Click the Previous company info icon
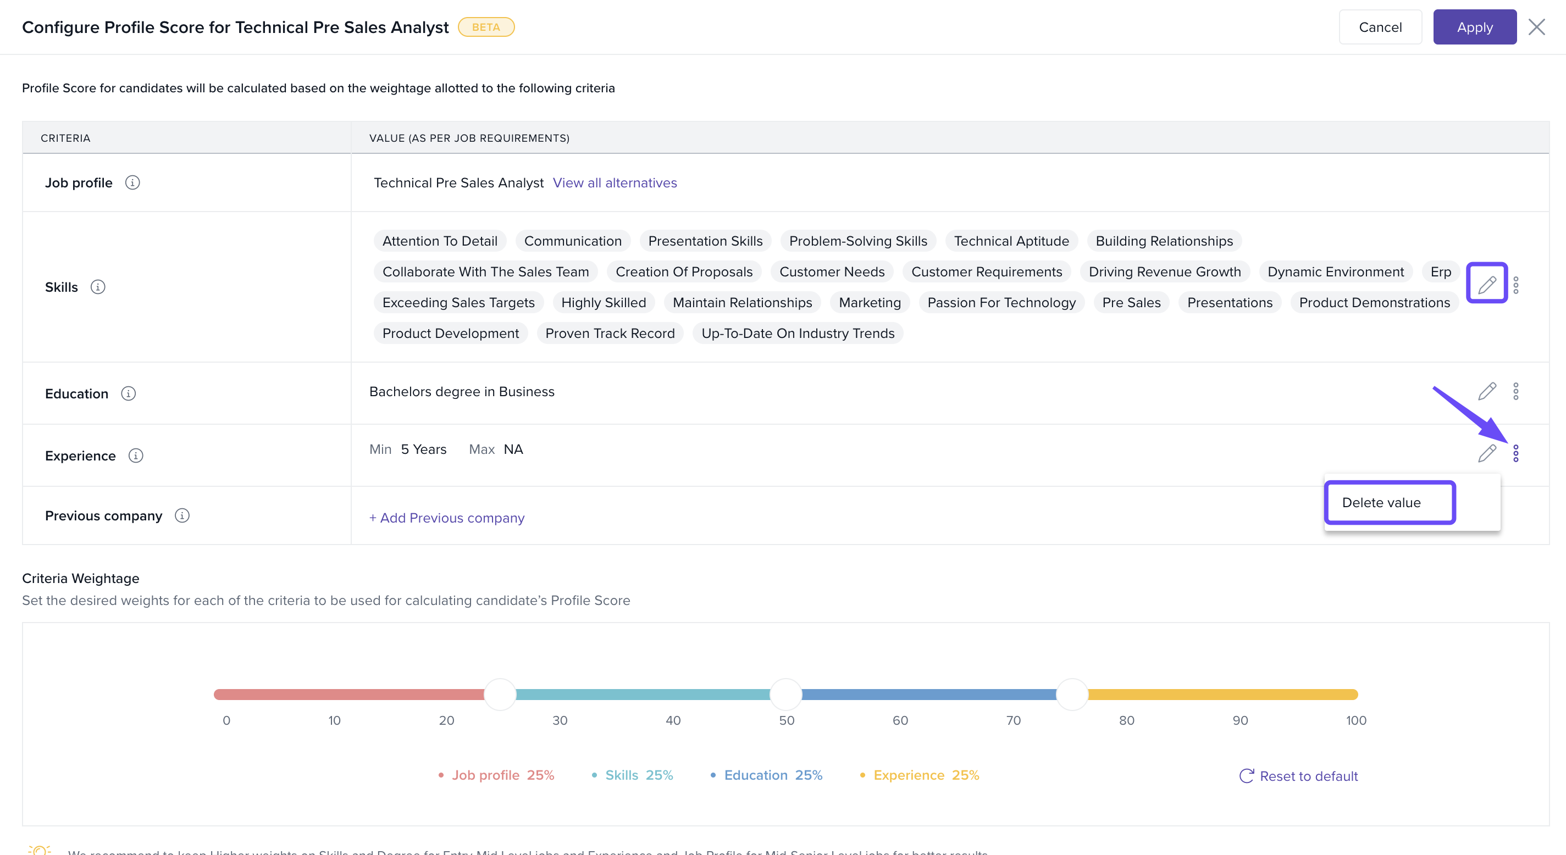Image resolution: width=1566 pixels, height=855 pixels. [x=182, y=515]
